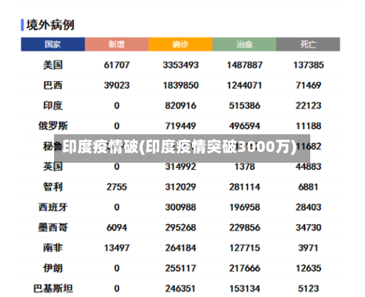365x297 pixels.
Task: Select 南非 new cases 13497
Action: pos(117,248)
